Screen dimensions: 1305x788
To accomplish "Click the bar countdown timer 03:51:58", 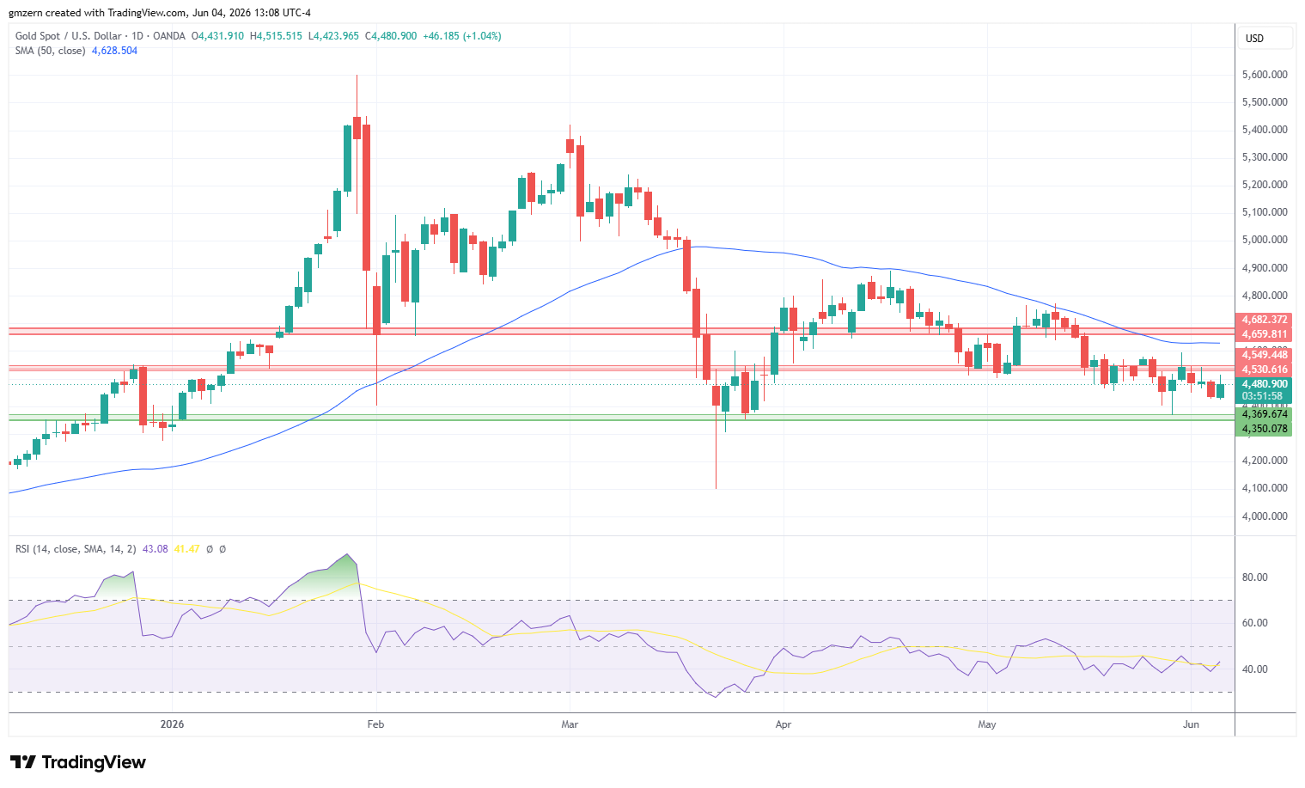I will [1263, 397].
